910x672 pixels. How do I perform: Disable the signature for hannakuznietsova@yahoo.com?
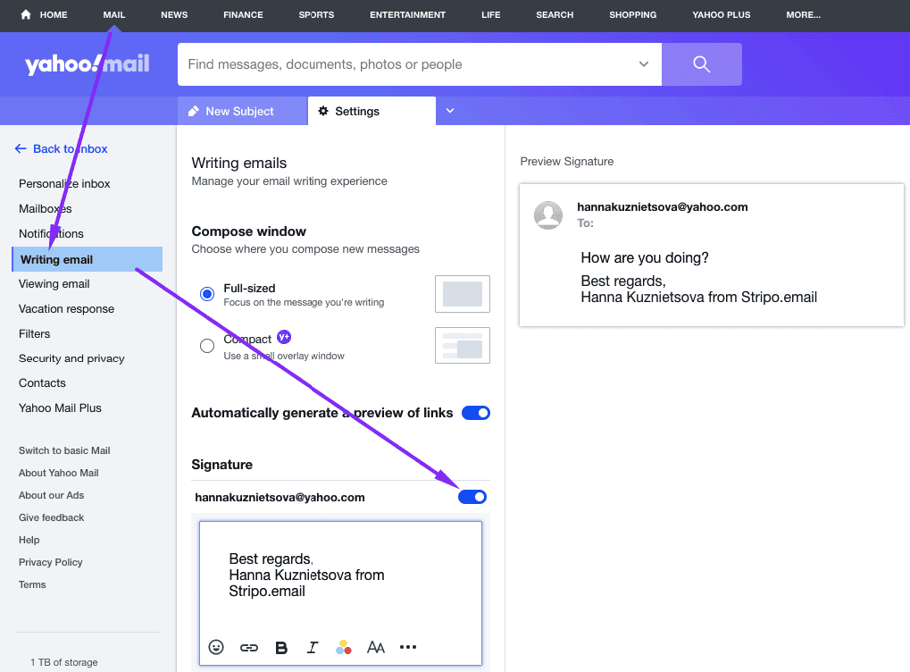(x=472, y=496)
